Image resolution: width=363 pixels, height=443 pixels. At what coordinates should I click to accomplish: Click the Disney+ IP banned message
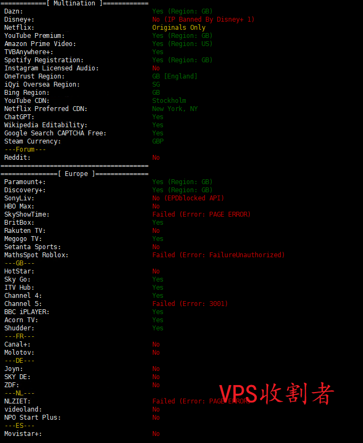pos(203,19)
